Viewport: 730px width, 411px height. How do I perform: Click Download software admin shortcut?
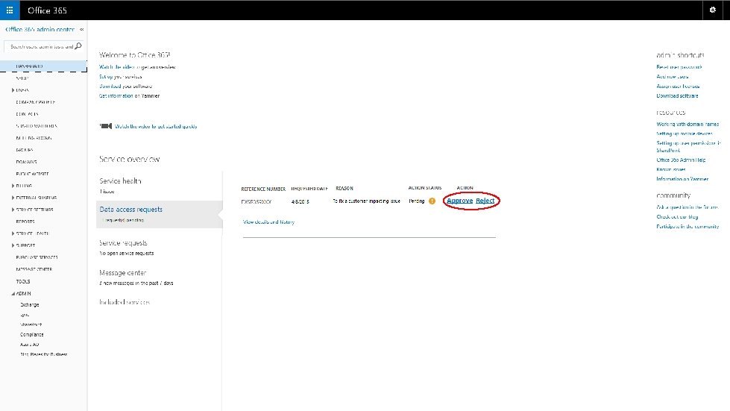tap(677, 96)
